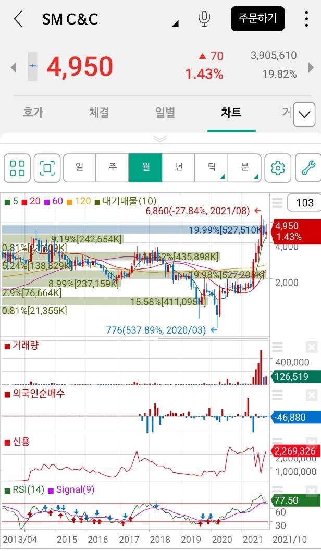
Task: Open the 분 minute period dropdown
Action: click(244, 168)
